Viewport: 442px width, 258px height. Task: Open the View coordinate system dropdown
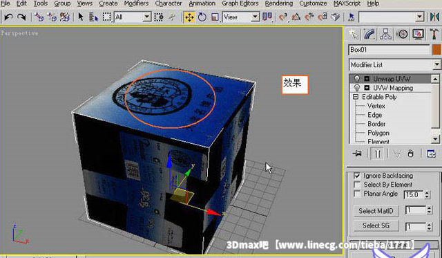[241, 17]
